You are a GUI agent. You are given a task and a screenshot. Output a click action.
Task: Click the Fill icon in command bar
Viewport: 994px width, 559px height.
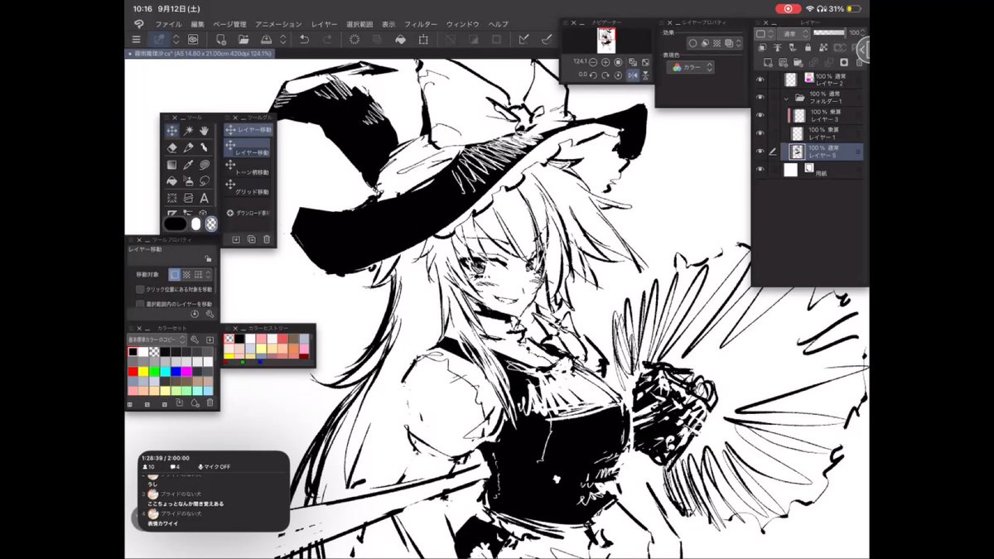click(401, 39)
